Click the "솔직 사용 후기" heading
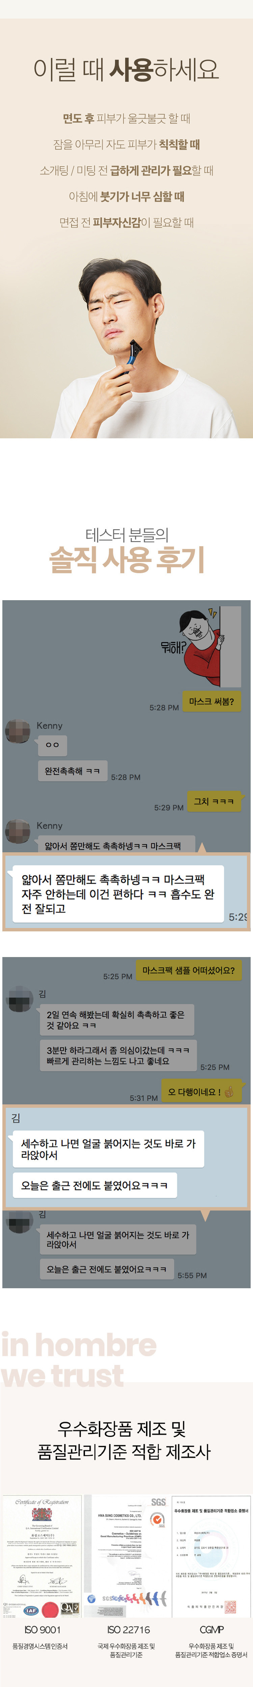Viewport: 253px width, 1687px height. (127, 559)
